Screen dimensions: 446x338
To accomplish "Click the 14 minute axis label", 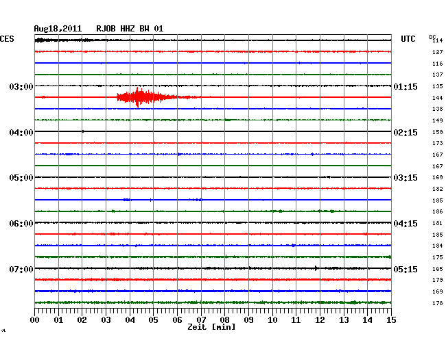I will tap(367, 320).
